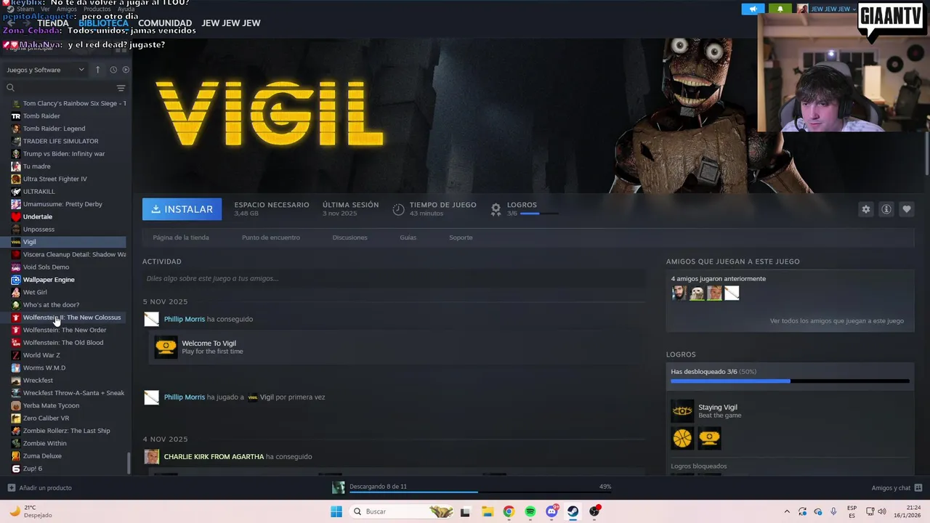Viewport: 930px width, 523px height.
Task: Open Soporte tab
Action: pos(461,238)
